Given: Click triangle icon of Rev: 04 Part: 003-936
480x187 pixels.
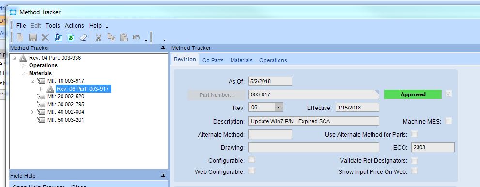Looking at the screenshot, I should pyautogui.click(x=23, y=58).
